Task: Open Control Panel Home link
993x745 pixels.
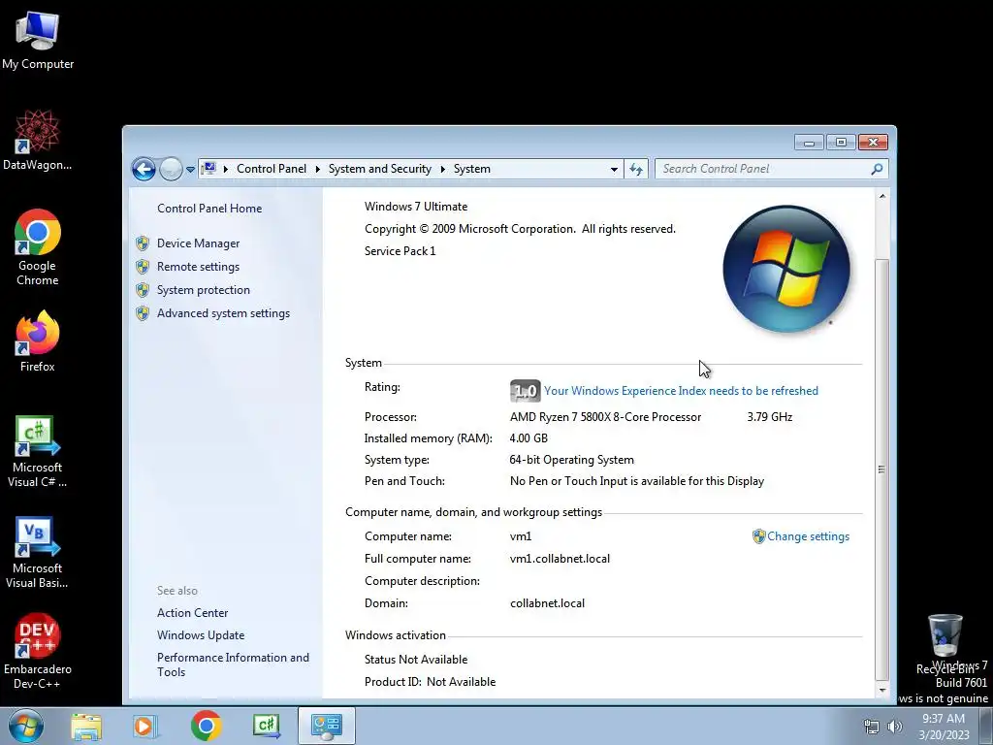Action: pos(209,209)
